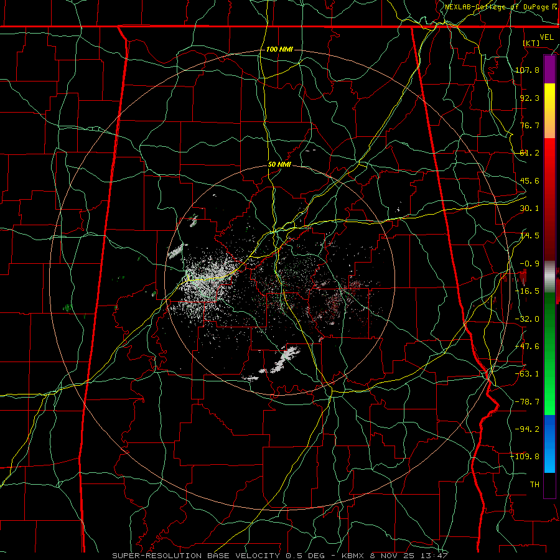
Task: Click the -94.2 value on velocity scale
Action: click(527, 429)
